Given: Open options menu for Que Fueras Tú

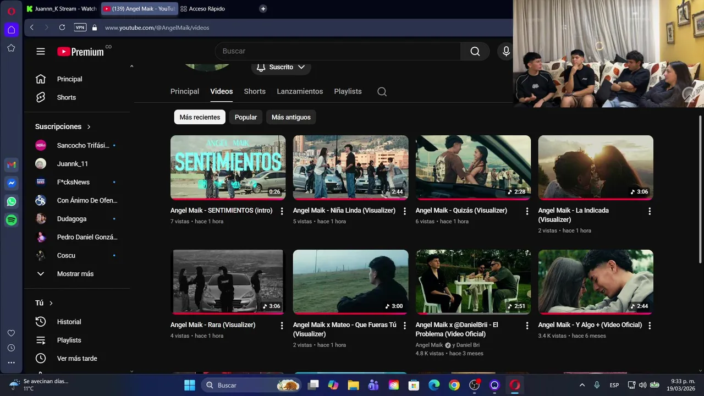Looking at the screenshot, I should coord(405,326).
